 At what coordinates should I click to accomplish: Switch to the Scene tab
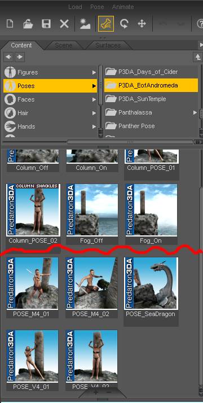[x=63, y=46]
